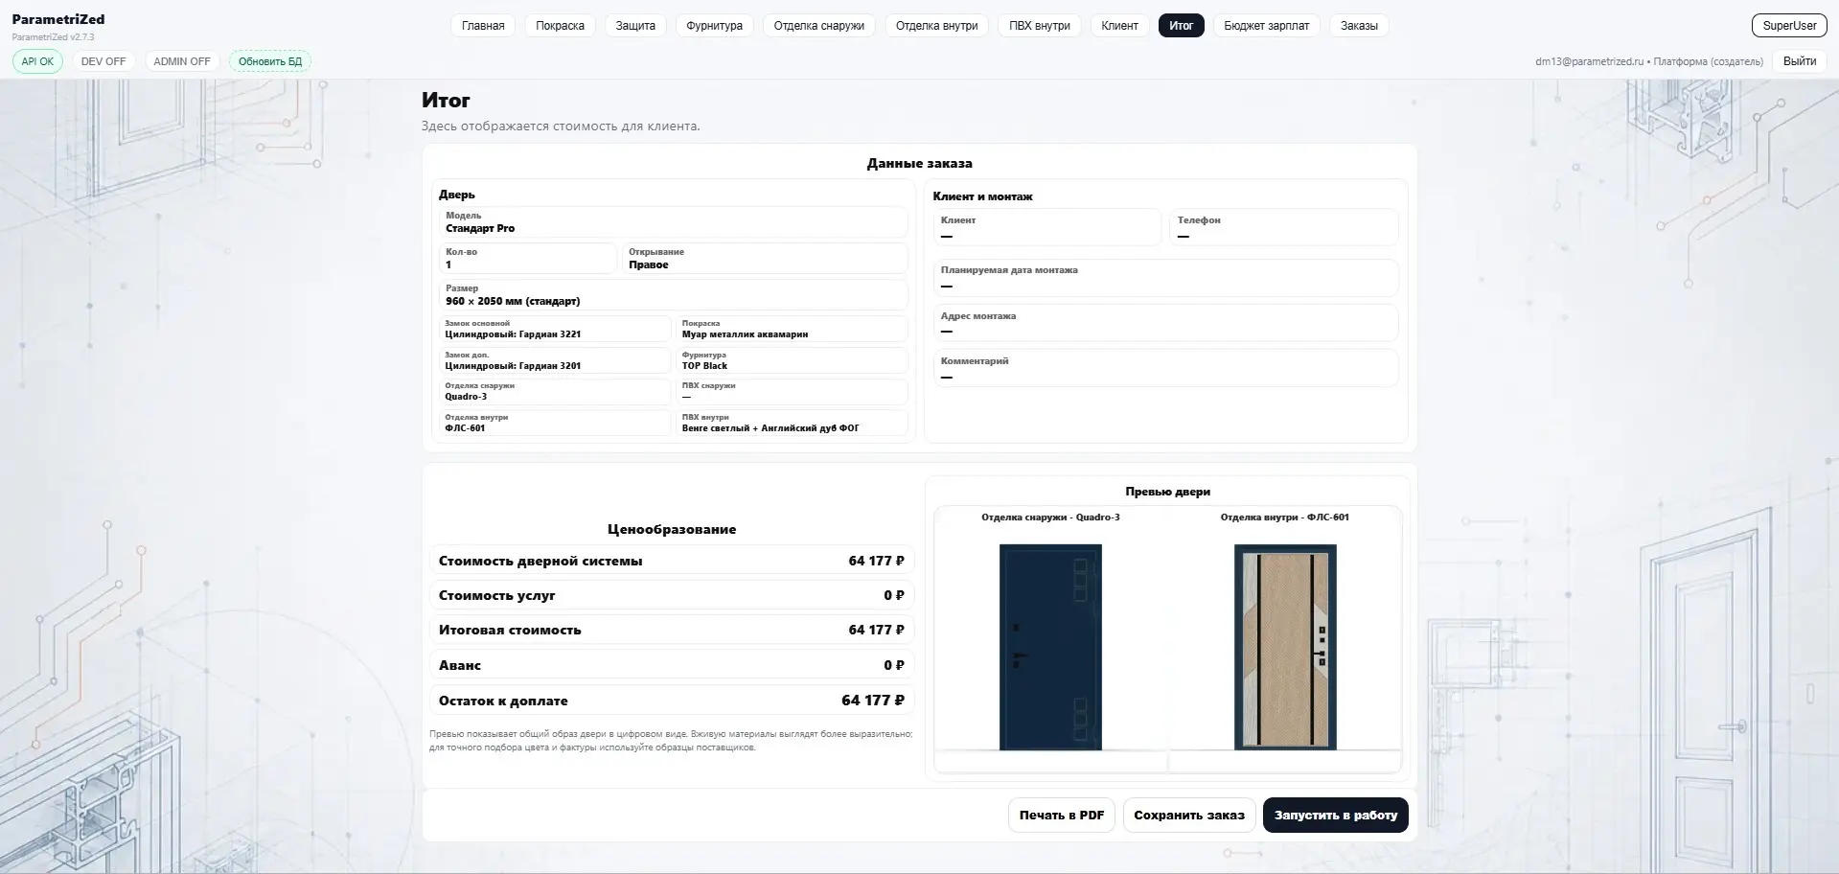Viewport: 1839px width, 874px height.
Task: Toggle DEV OFF mode
Action: pos(103,61)
